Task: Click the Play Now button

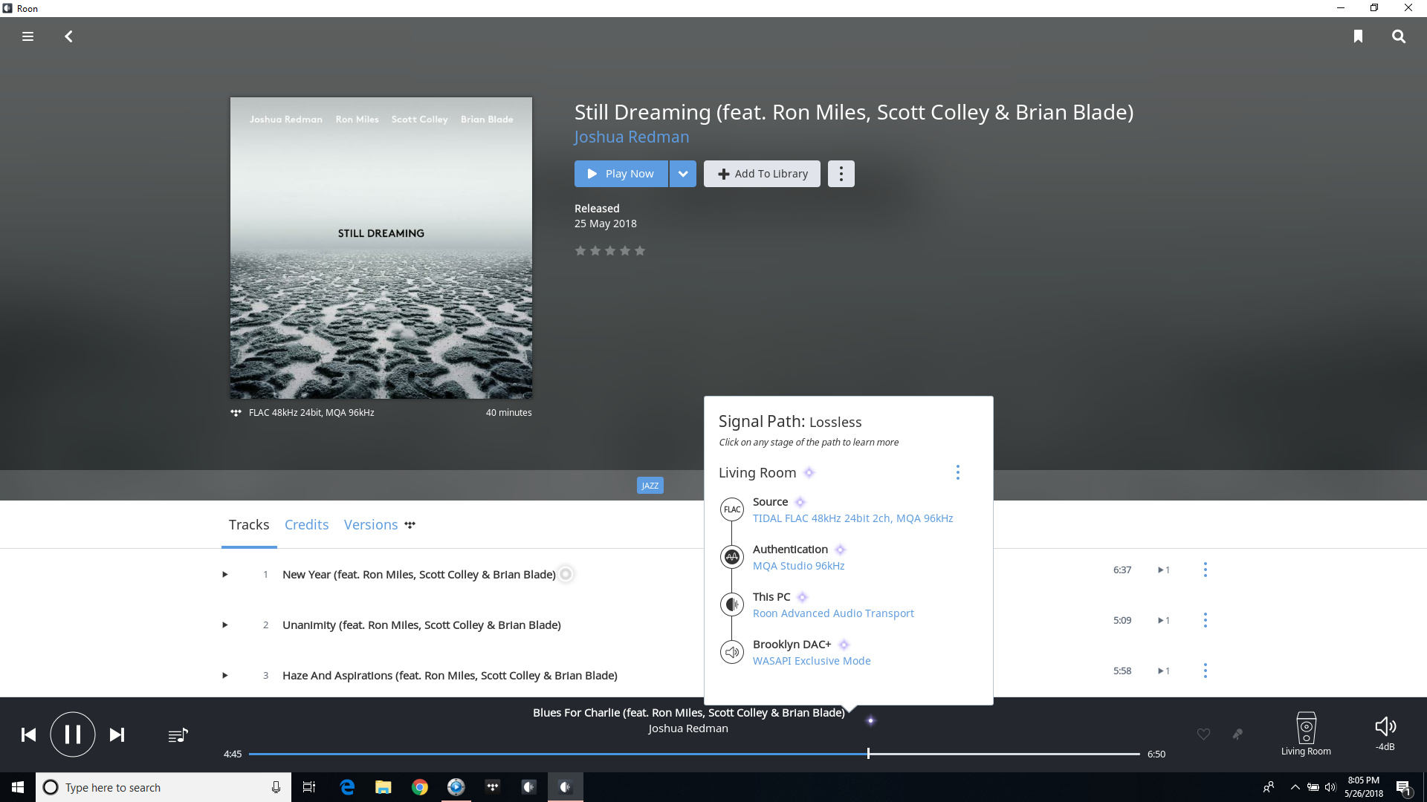Action: (621, 174)
